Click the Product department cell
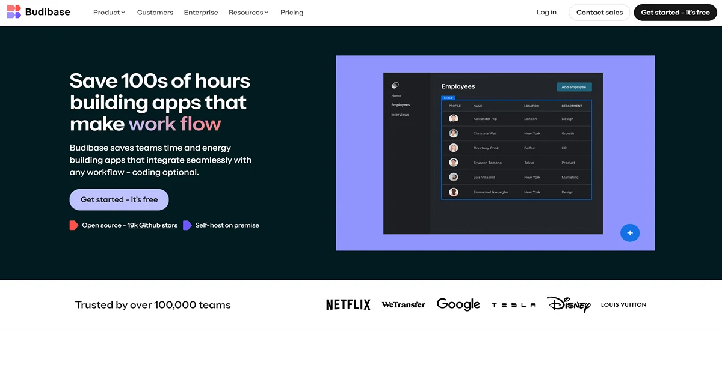 click(569, 163)
